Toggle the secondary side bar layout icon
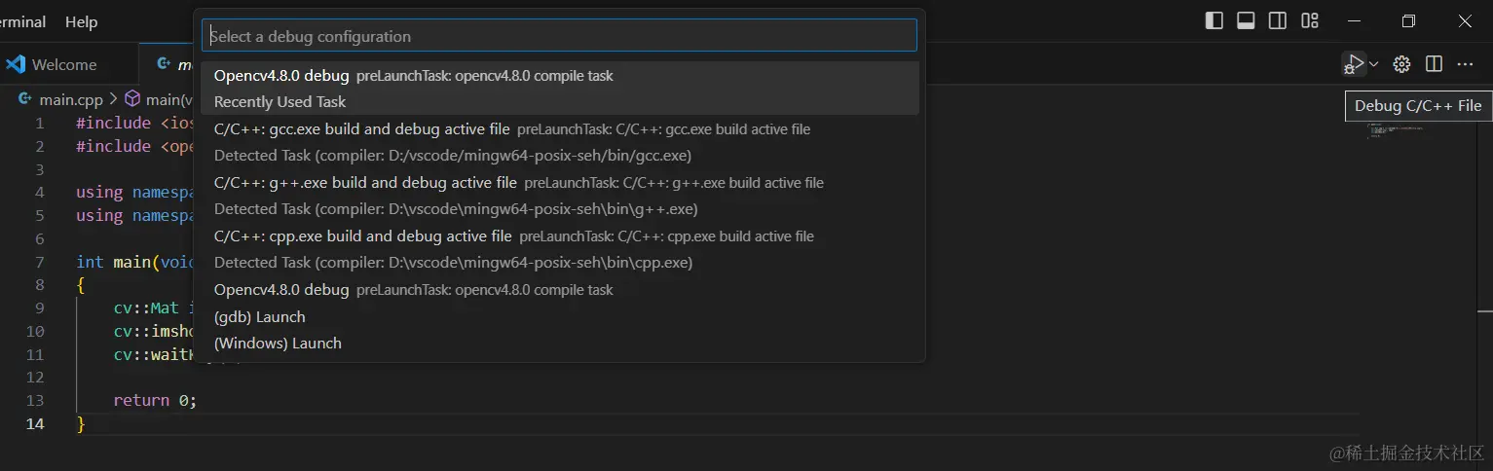 [x=1278, y=21]
